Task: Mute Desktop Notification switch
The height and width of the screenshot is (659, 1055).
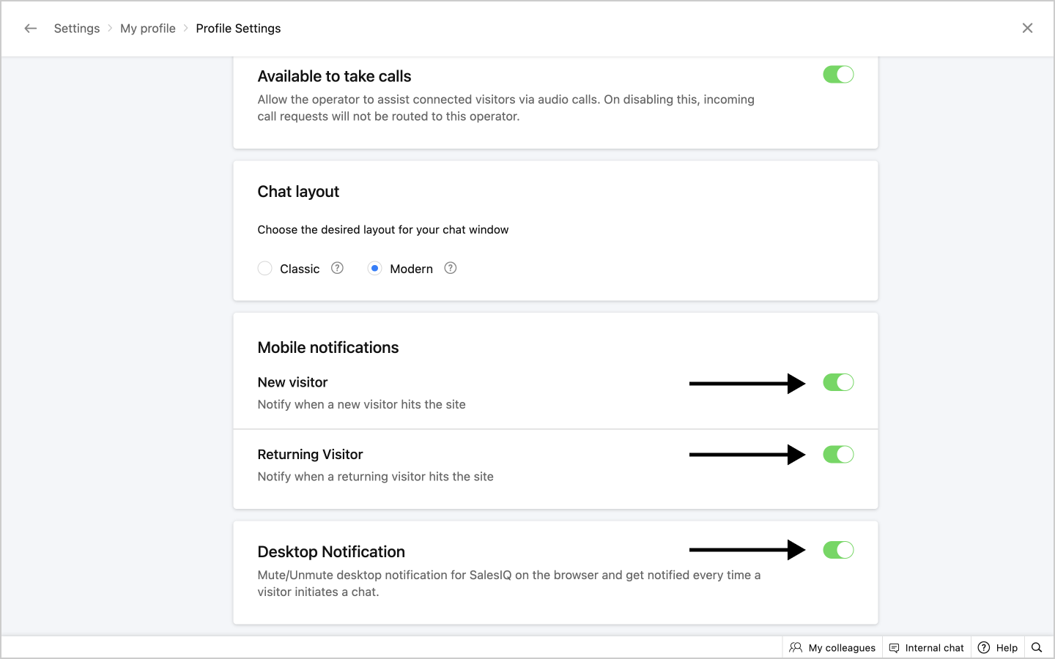Action: pyautogui.click(x=838, y=550)
